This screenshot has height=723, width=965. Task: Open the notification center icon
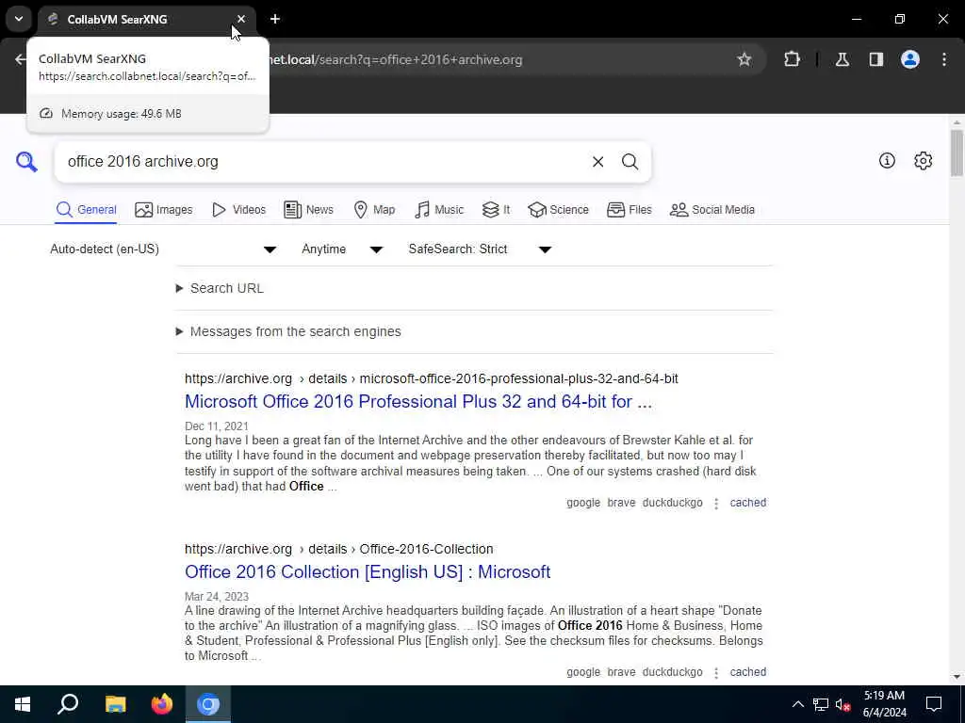coord(934,704)
